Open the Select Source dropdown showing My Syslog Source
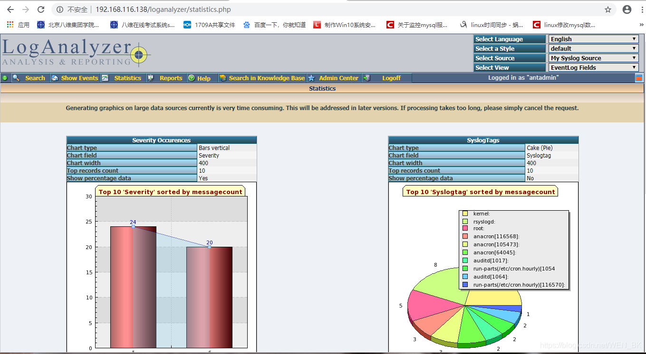 [x=593, y=58]
